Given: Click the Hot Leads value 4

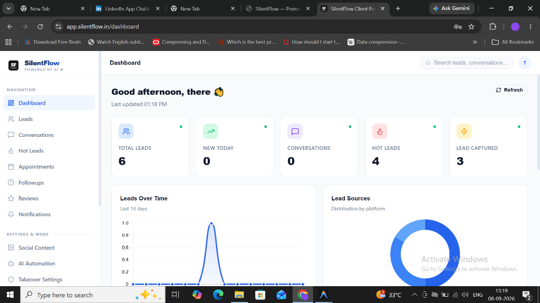Looking at the screenshot, I should [x=375, y=161].
